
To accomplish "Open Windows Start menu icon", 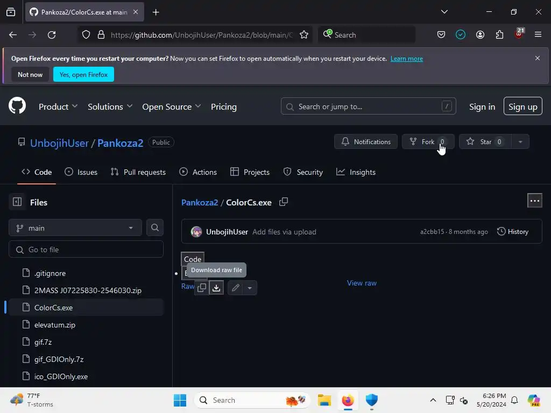I will point(180,400).
